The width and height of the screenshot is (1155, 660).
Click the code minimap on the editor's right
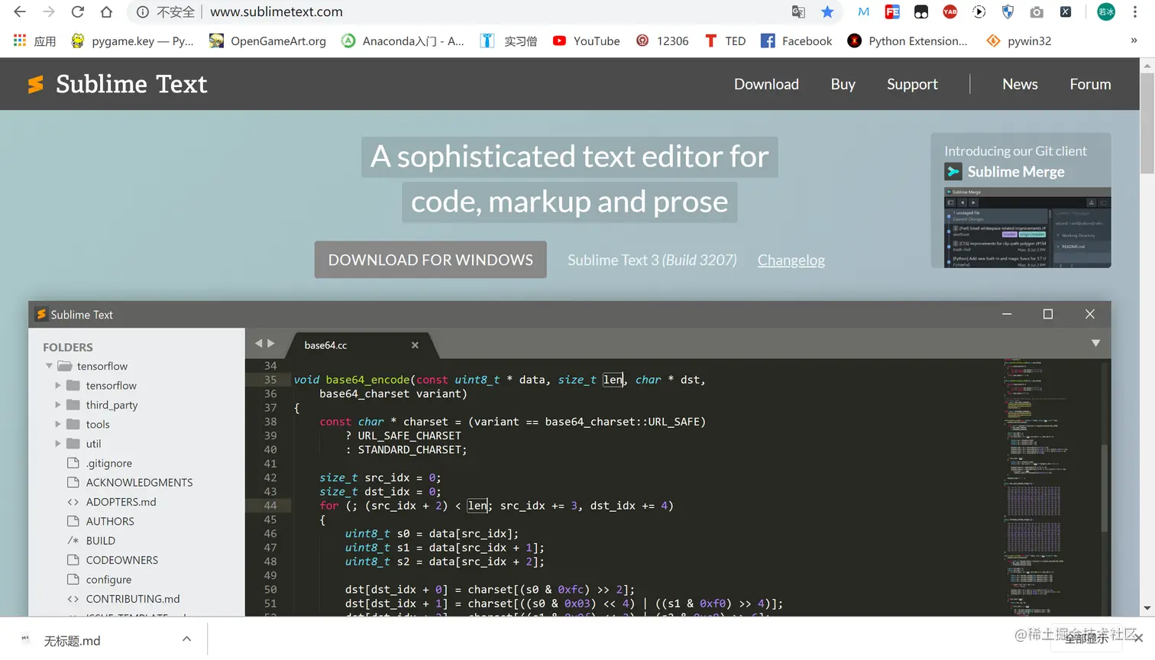coord(1035,486)
